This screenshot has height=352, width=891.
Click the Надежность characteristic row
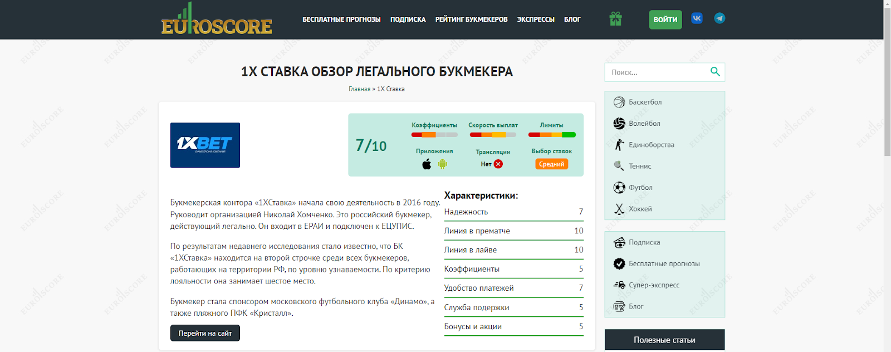(x=513, y=212)
